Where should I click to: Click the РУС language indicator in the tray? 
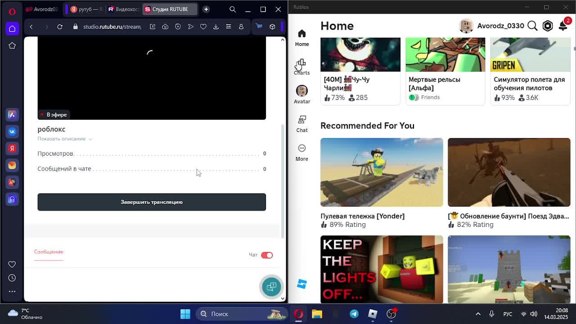pos(508,314)
